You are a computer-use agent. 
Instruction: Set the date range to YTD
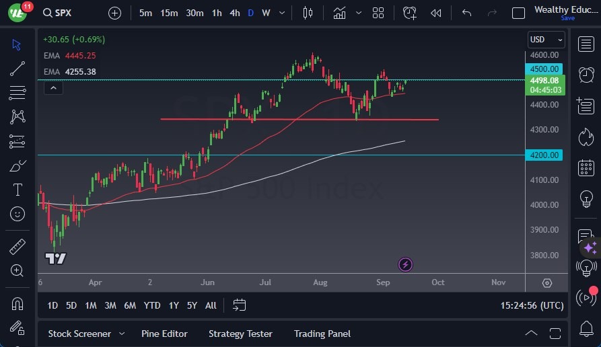pos(152,305)
